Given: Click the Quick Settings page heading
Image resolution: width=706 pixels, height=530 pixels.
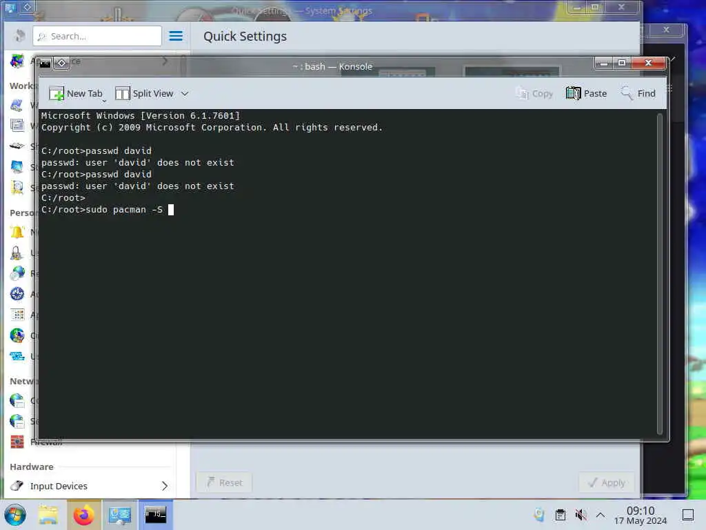Looking at the screenshot, I should coord(245,36).
